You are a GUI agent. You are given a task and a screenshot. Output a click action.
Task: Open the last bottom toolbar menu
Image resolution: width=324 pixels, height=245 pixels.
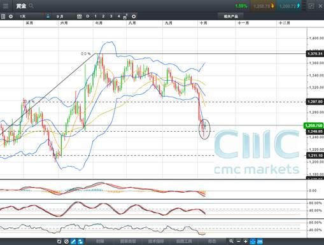tap(212, 241)
